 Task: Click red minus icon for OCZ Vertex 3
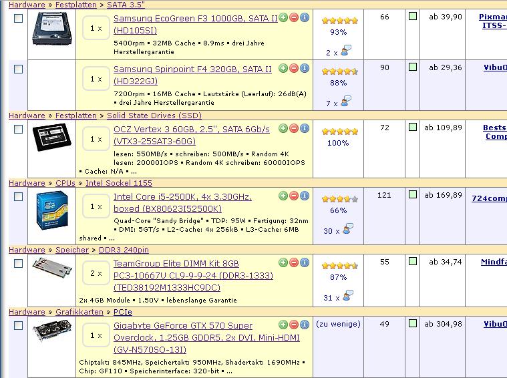pyautogui.click(x=294, y=128)
